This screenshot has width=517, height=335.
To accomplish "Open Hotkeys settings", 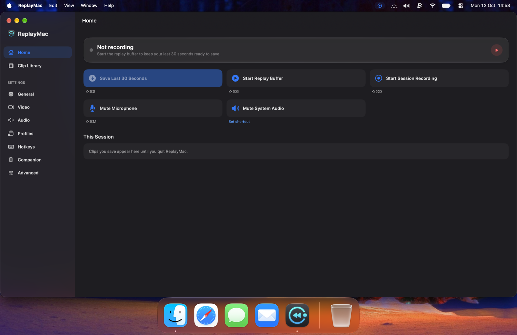I will coord(38,147).
